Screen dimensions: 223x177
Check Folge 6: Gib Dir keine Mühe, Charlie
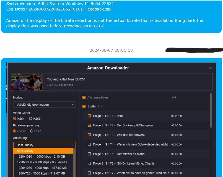89,163
